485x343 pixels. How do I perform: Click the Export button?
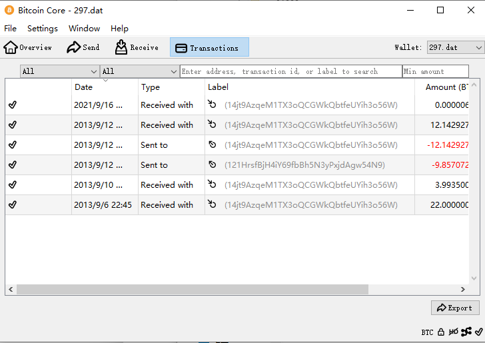(455, 308)
